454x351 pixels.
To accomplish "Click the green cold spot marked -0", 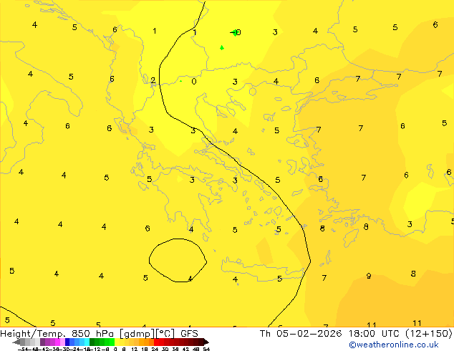I will click(234, 32).
